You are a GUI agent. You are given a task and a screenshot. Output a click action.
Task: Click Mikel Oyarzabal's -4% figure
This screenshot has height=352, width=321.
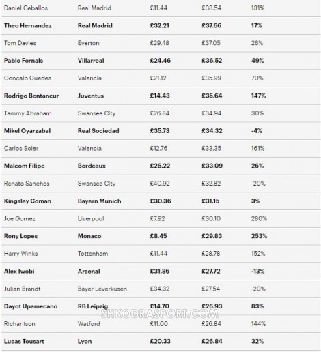pyautogui.click(x=257, y=131)
